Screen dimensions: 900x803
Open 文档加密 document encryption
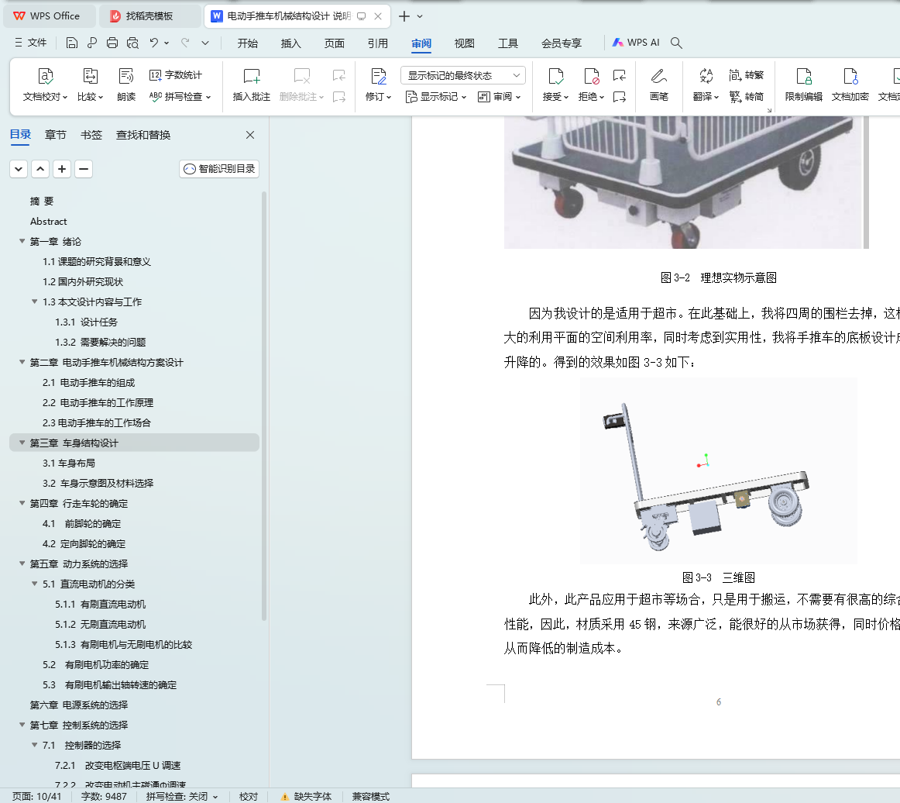click(x=850, y=84)
